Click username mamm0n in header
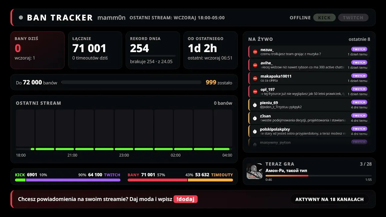386x217 pixels. click(111, 17)
